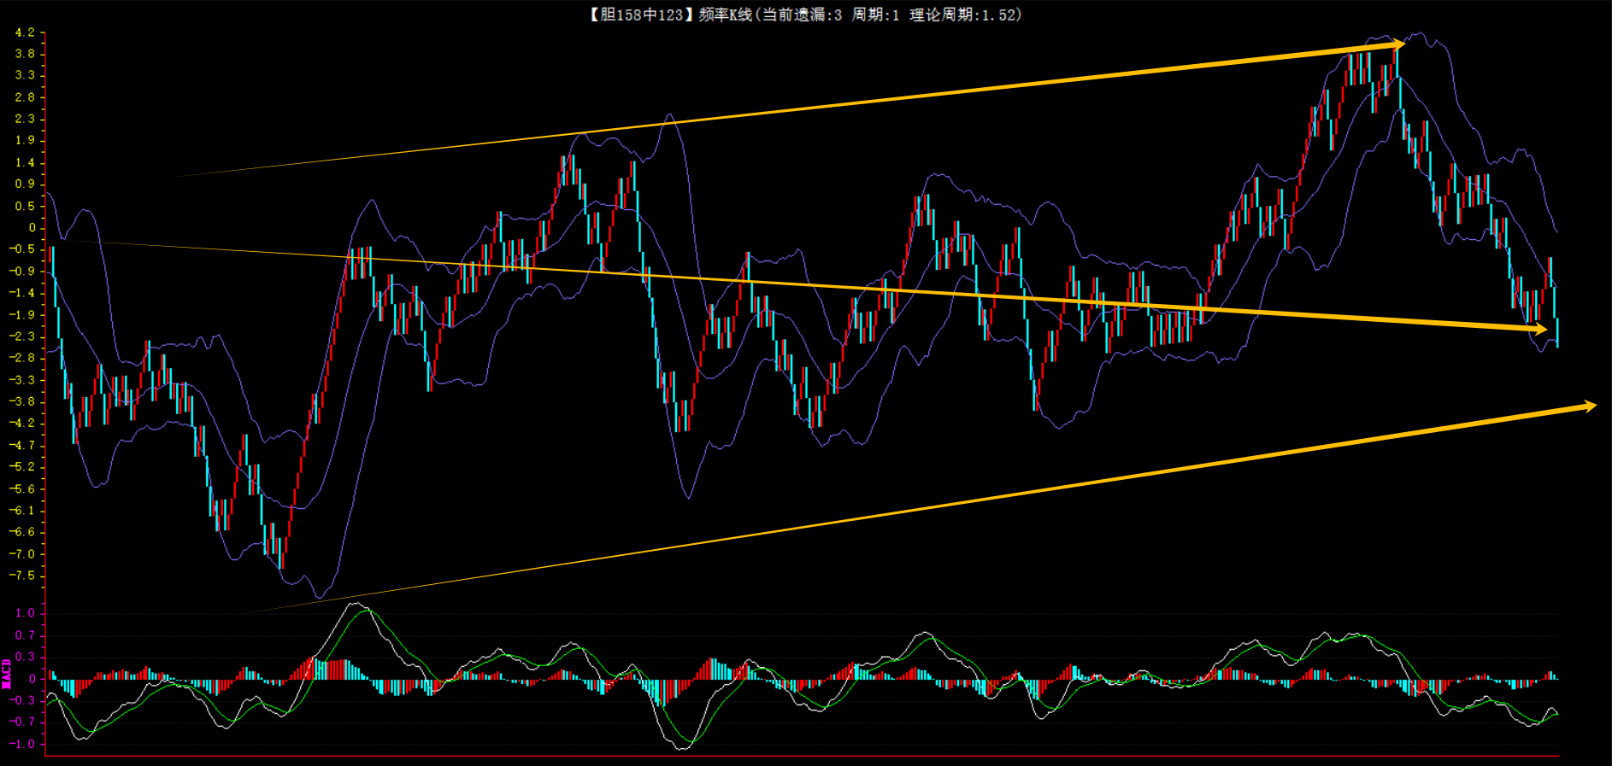
Task: Click the upper trend line's arrowhead
Action: click(1397, 44)
